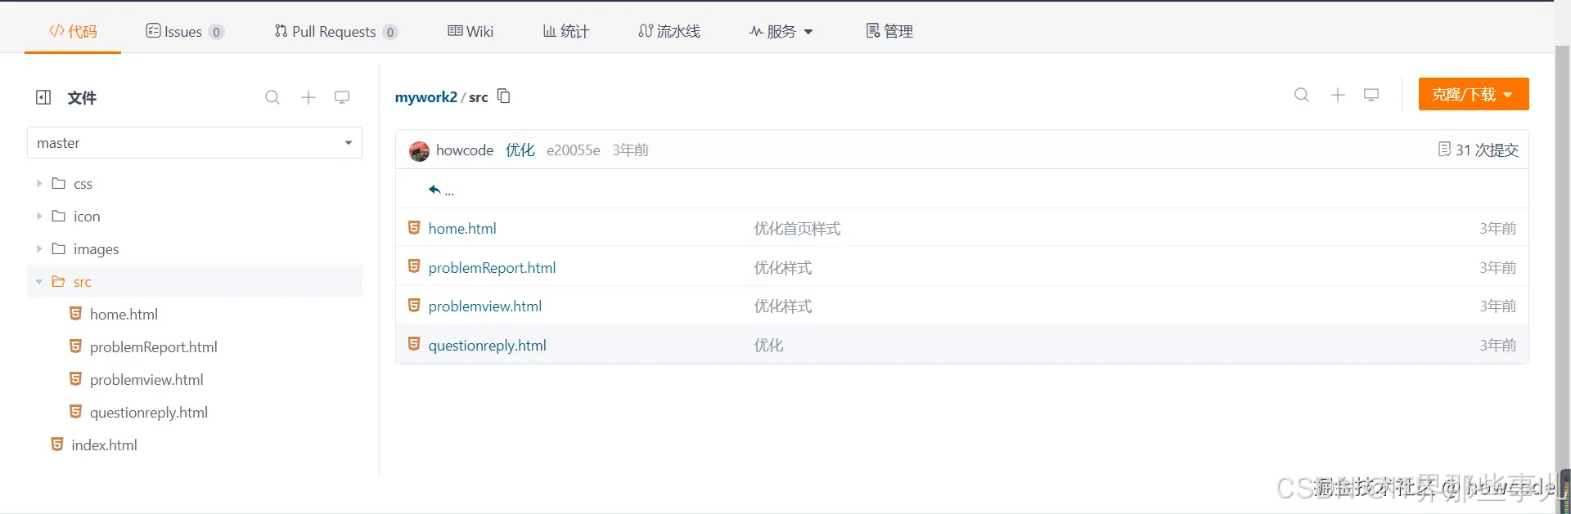Click the HTML icon beside home.html in list
Image resolution: width=1571 pixels, height=514 pixels.
(414, 228)
